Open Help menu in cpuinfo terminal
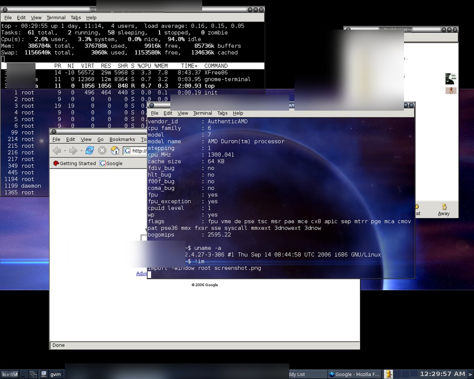Image resolution: width=474 pixels, height=379 pixels. click(238, 113)
